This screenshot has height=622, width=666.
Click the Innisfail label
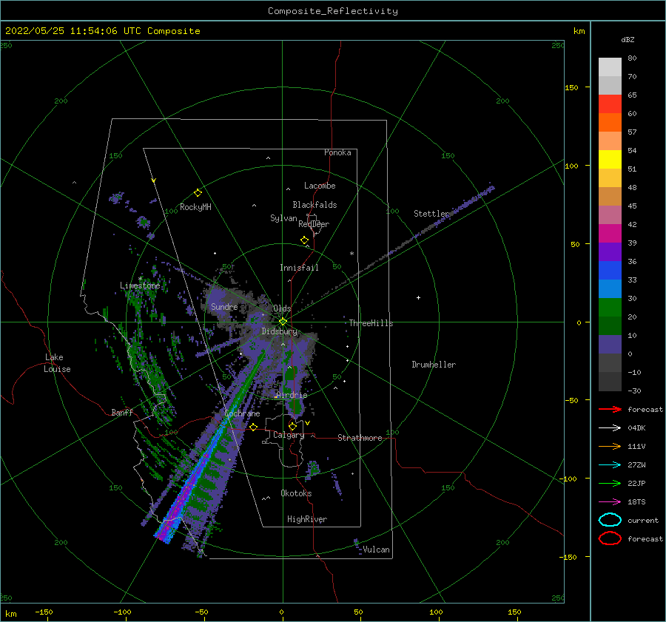point(299,268)
